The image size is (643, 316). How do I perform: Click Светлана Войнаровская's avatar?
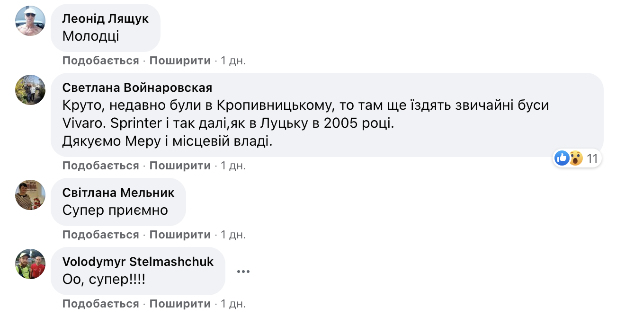pos(30,90)
